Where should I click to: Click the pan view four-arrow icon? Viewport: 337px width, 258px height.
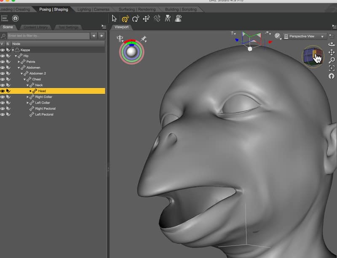click(332, 52)
